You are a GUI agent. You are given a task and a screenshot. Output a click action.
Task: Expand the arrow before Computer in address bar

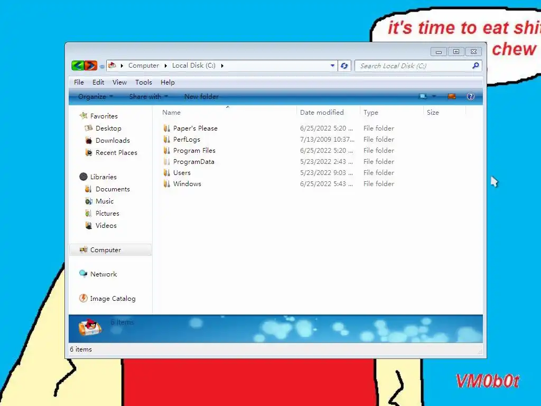122,66
